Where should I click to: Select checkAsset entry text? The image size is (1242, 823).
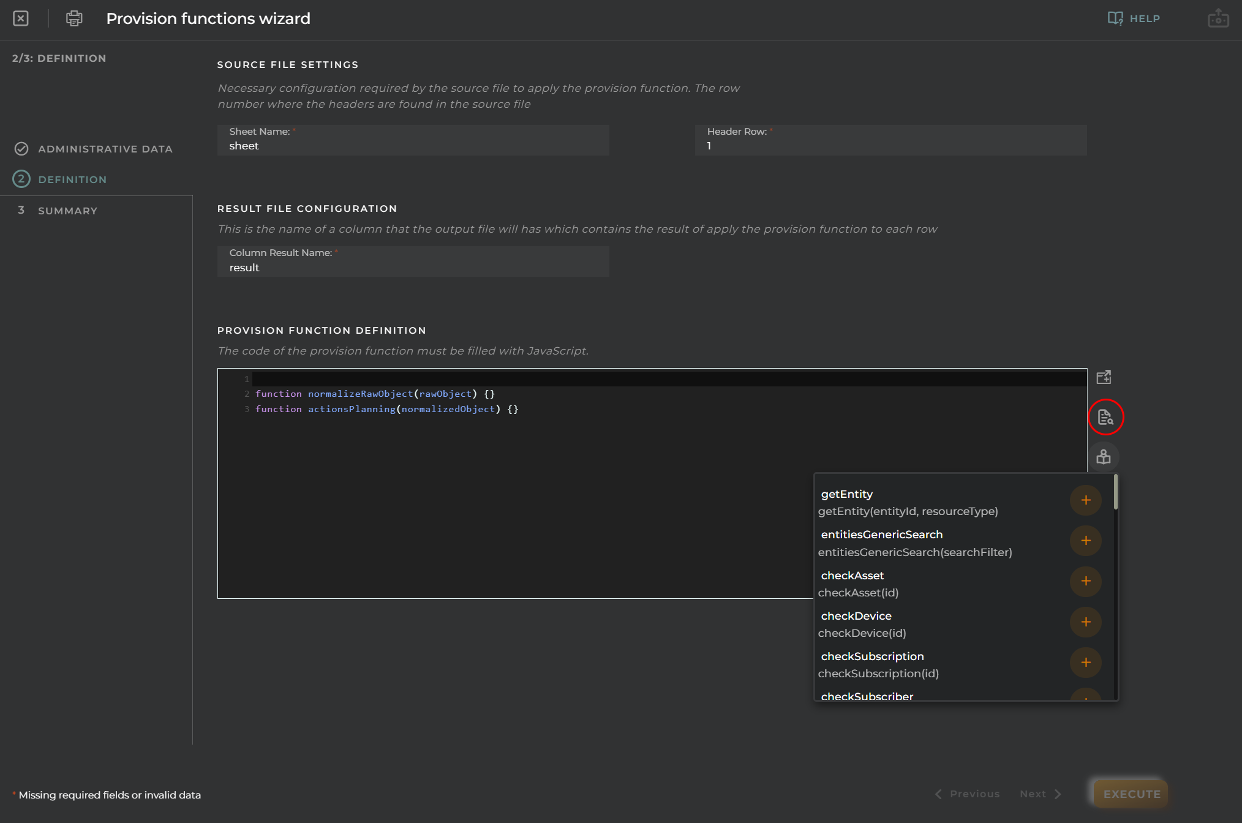pyautogui.click(x=852, y=576)
